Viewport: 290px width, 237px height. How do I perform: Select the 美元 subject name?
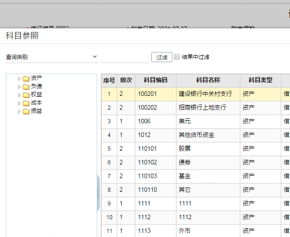(x=185, y=121)
